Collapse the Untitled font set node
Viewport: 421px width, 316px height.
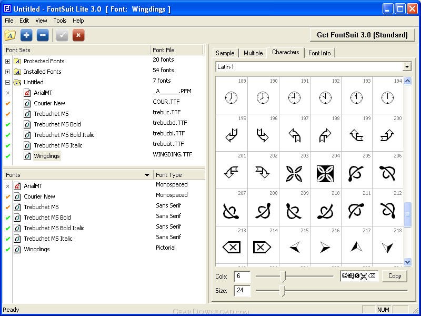pyautogui.click(x=8, y=82)
